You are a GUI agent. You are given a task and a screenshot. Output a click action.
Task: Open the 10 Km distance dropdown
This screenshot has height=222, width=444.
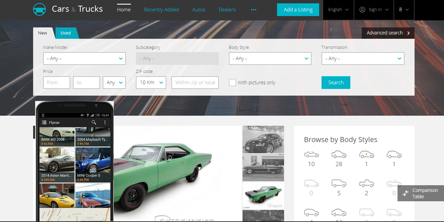(151, 83)
